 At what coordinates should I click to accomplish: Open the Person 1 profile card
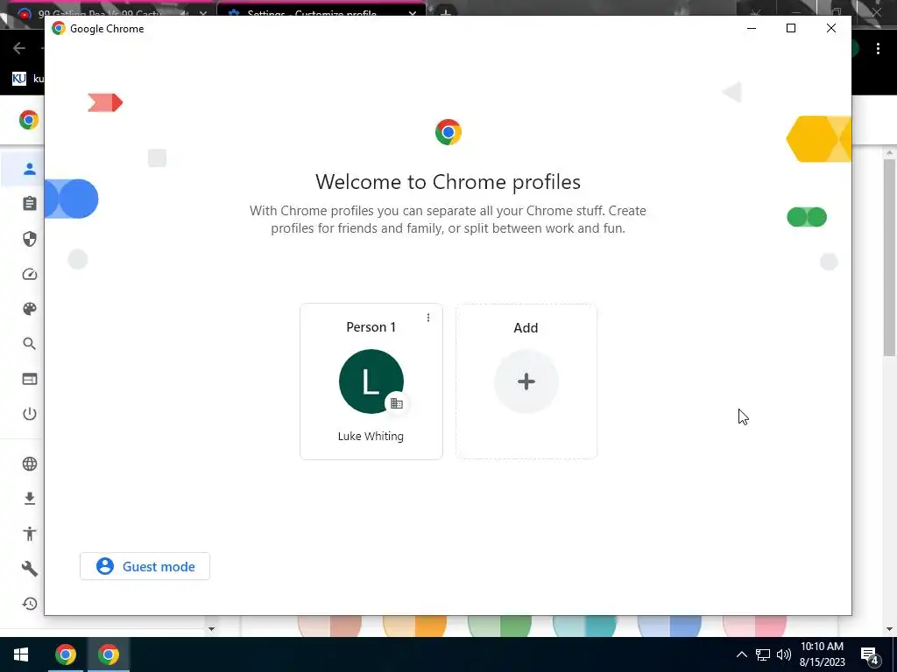[x=371, y=381]
